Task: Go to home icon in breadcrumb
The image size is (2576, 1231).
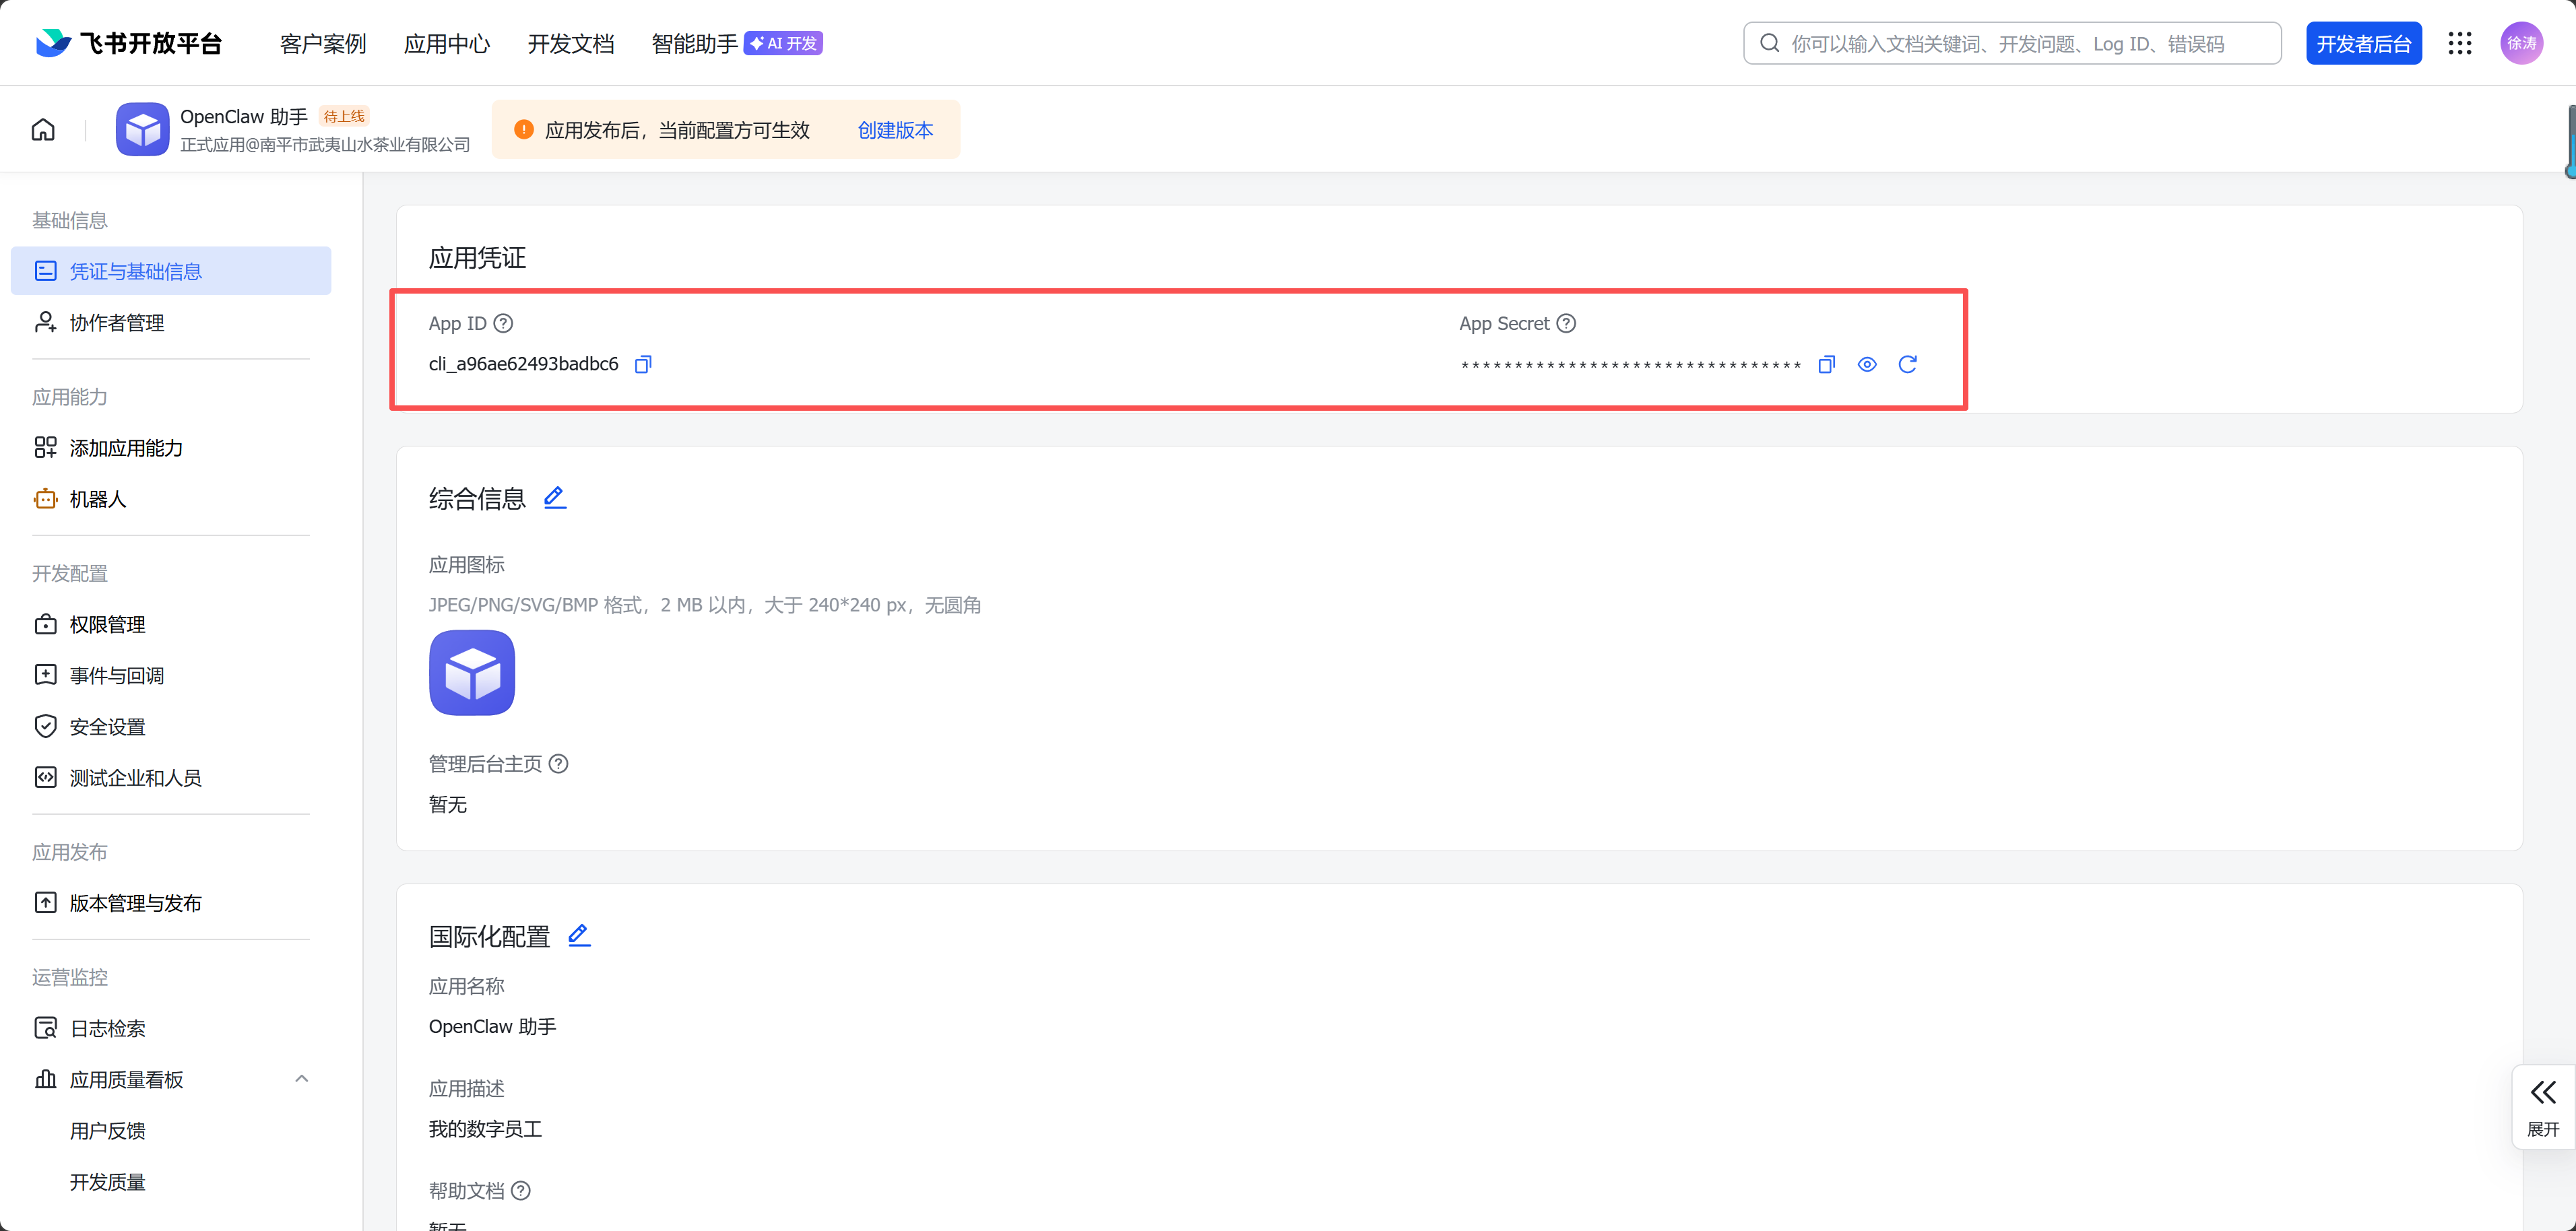Action: 43,130
